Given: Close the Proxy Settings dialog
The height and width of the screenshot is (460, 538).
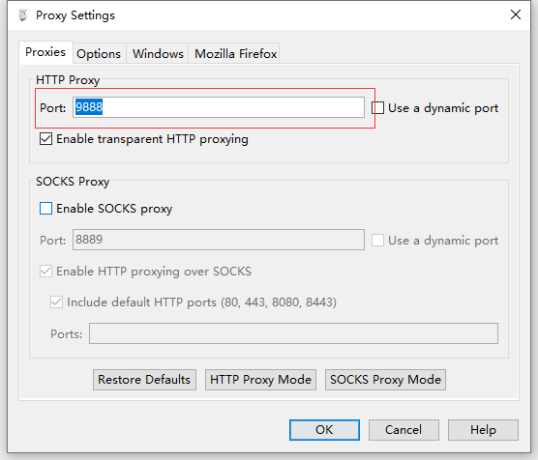Looking at the screenshot, I should pyautogui.click(x=516, y=14).
